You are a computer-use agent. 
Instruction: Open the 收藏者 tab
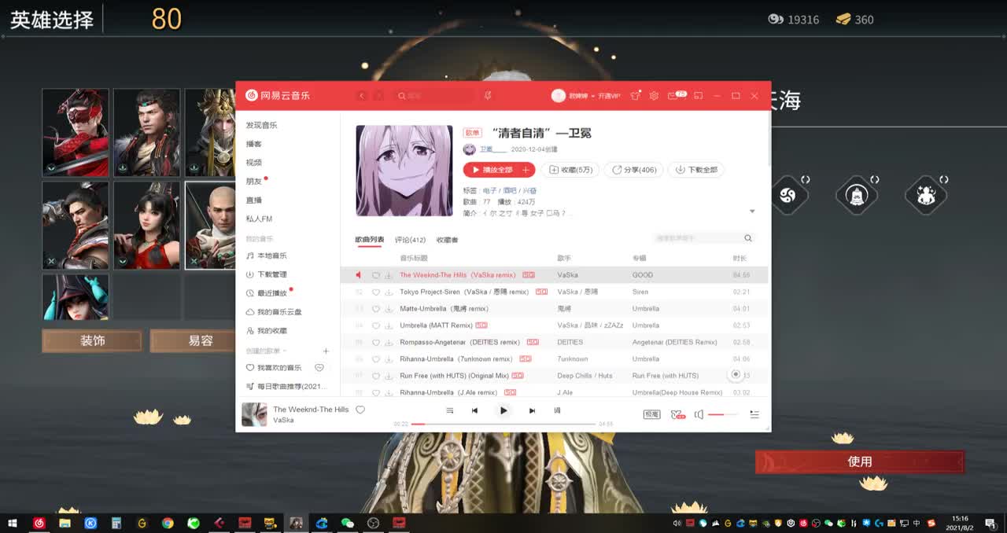(448, 238)
